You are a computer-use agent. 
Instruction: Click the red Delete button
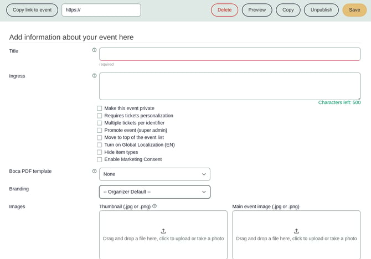224,10
